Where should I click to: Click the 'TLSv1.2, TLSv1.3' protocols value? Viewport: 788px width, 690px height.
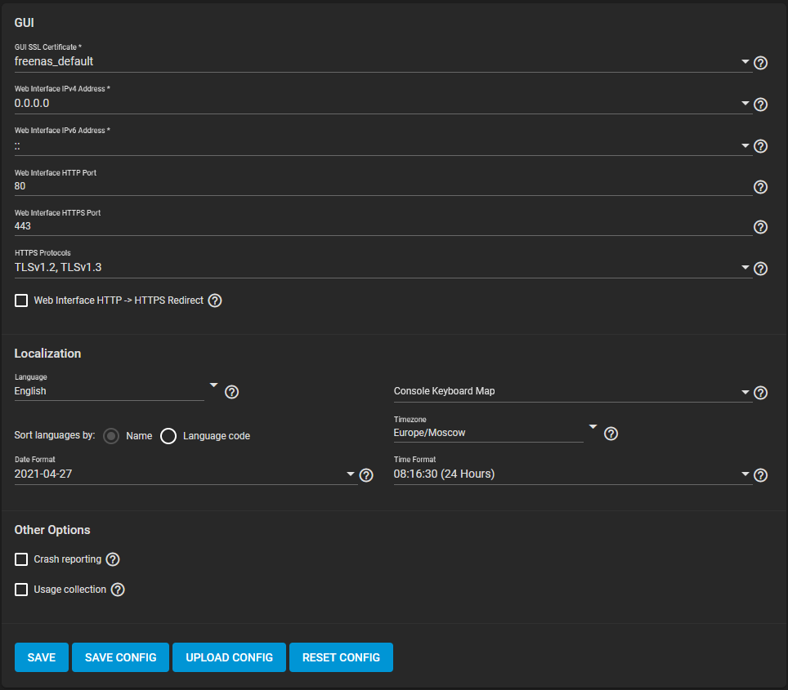(x=58, y=267)
